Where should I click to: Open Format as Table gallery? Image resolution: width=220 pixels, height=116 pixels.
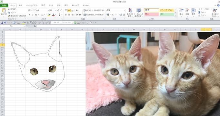[138, 13]
